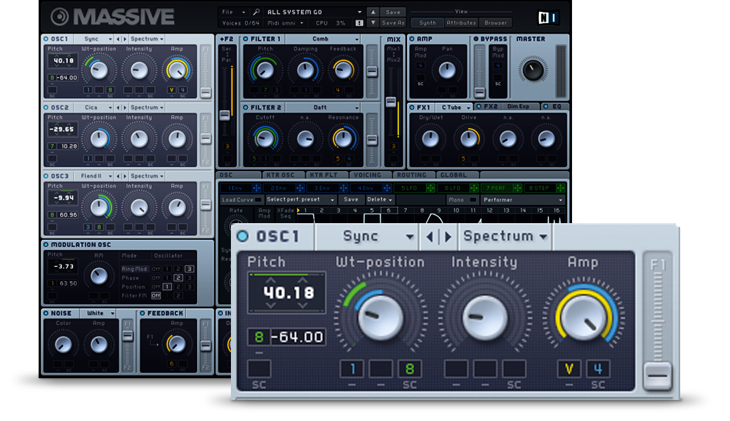The image size is (730, 421).
Task: Click the 3 Env modulation drag handle icon
Action: point(343,188)
